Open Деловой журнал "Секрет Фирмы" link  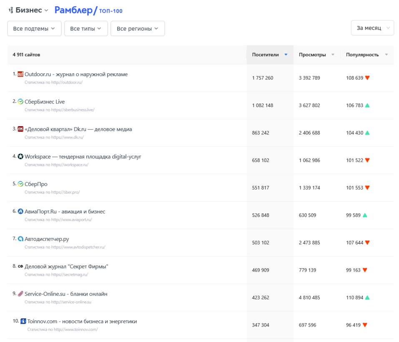pyautogui.click(x=66, y=267)
